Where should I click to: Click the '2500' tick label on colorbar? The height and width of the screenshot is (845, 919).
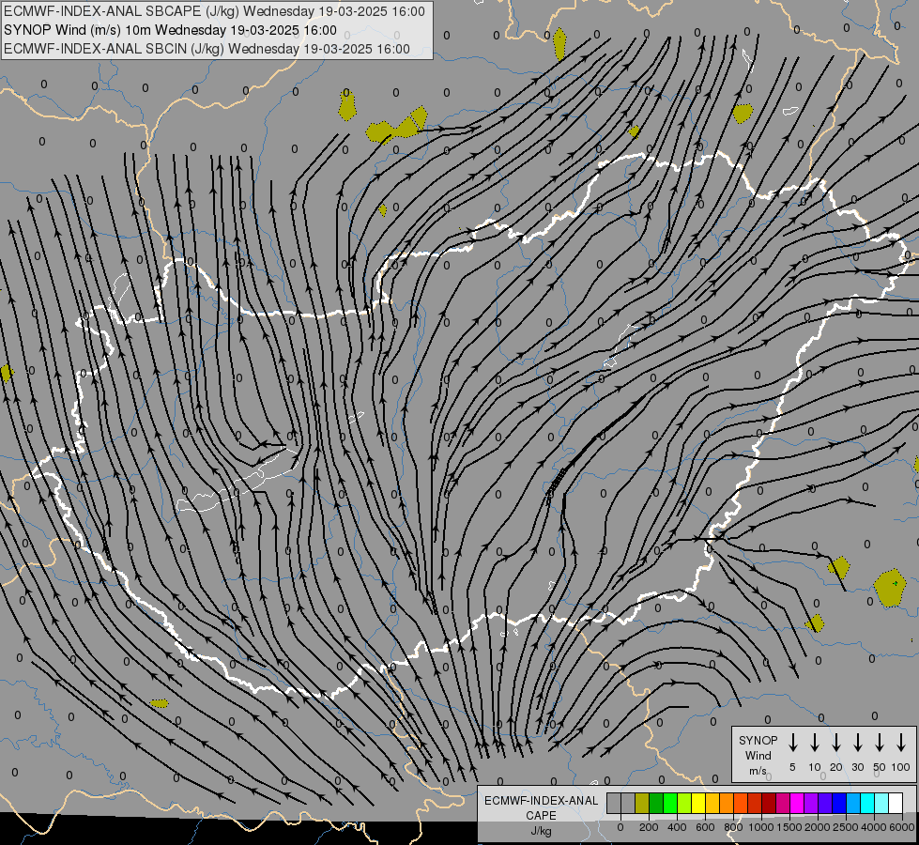click(x=846, y=827)
